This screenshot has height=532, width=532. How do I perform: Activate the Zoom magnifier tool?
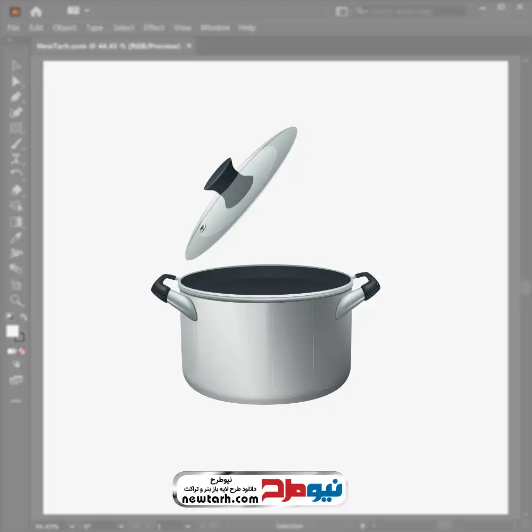(x=16, y=300)
